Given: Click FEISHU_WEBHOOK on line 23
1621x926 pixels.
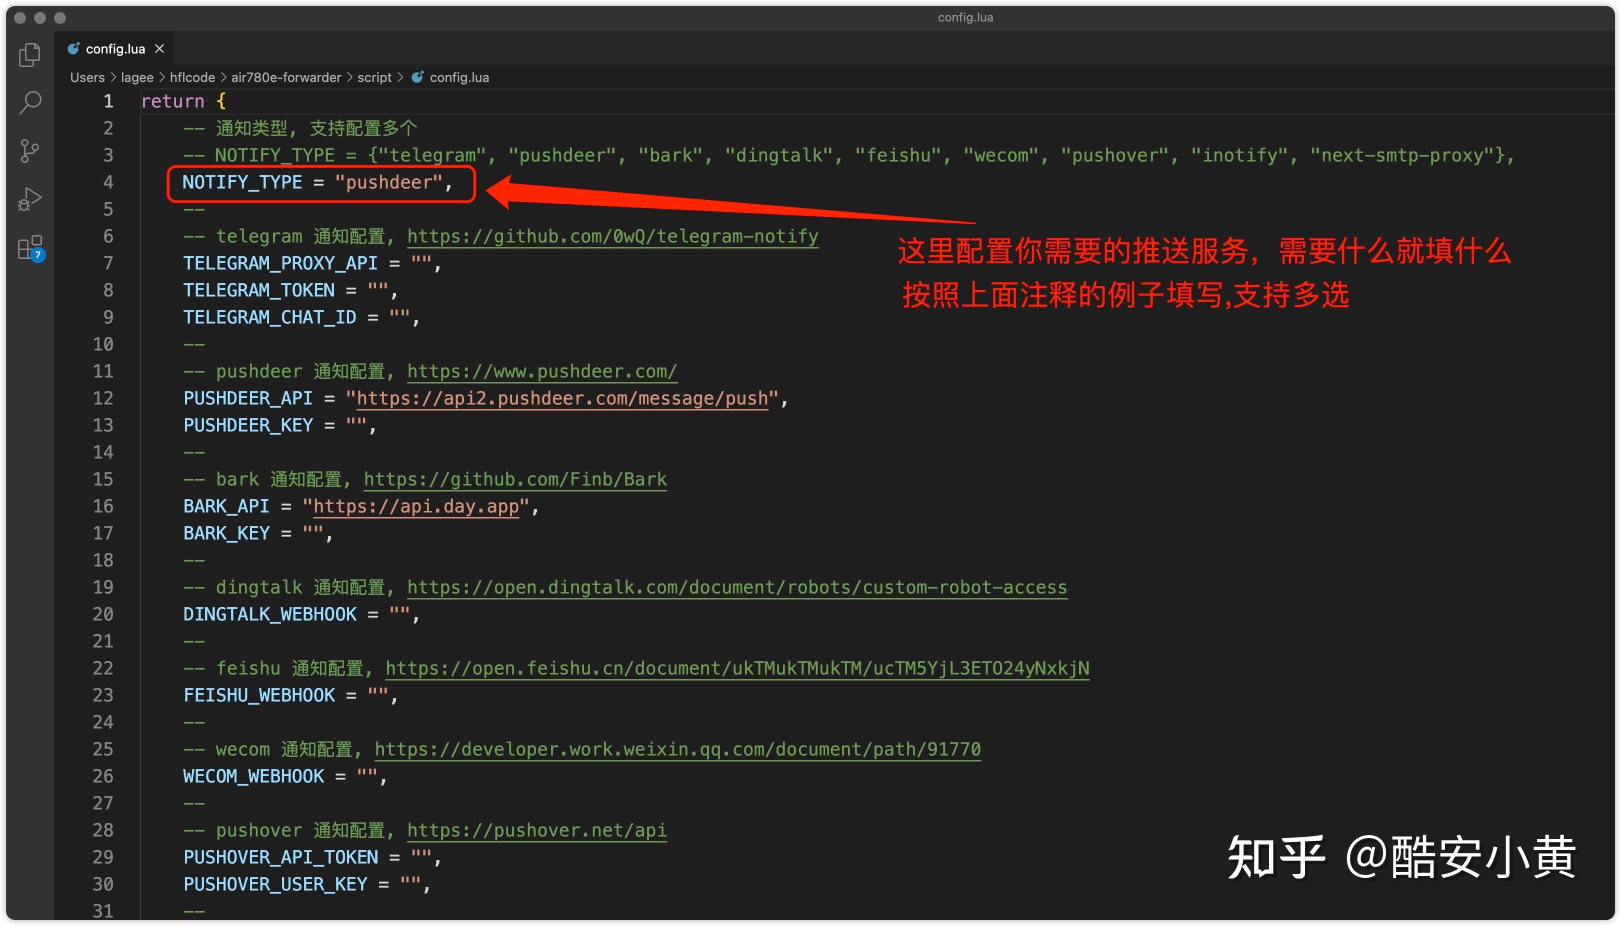Looking at the screenshot, I should (259, 695).
